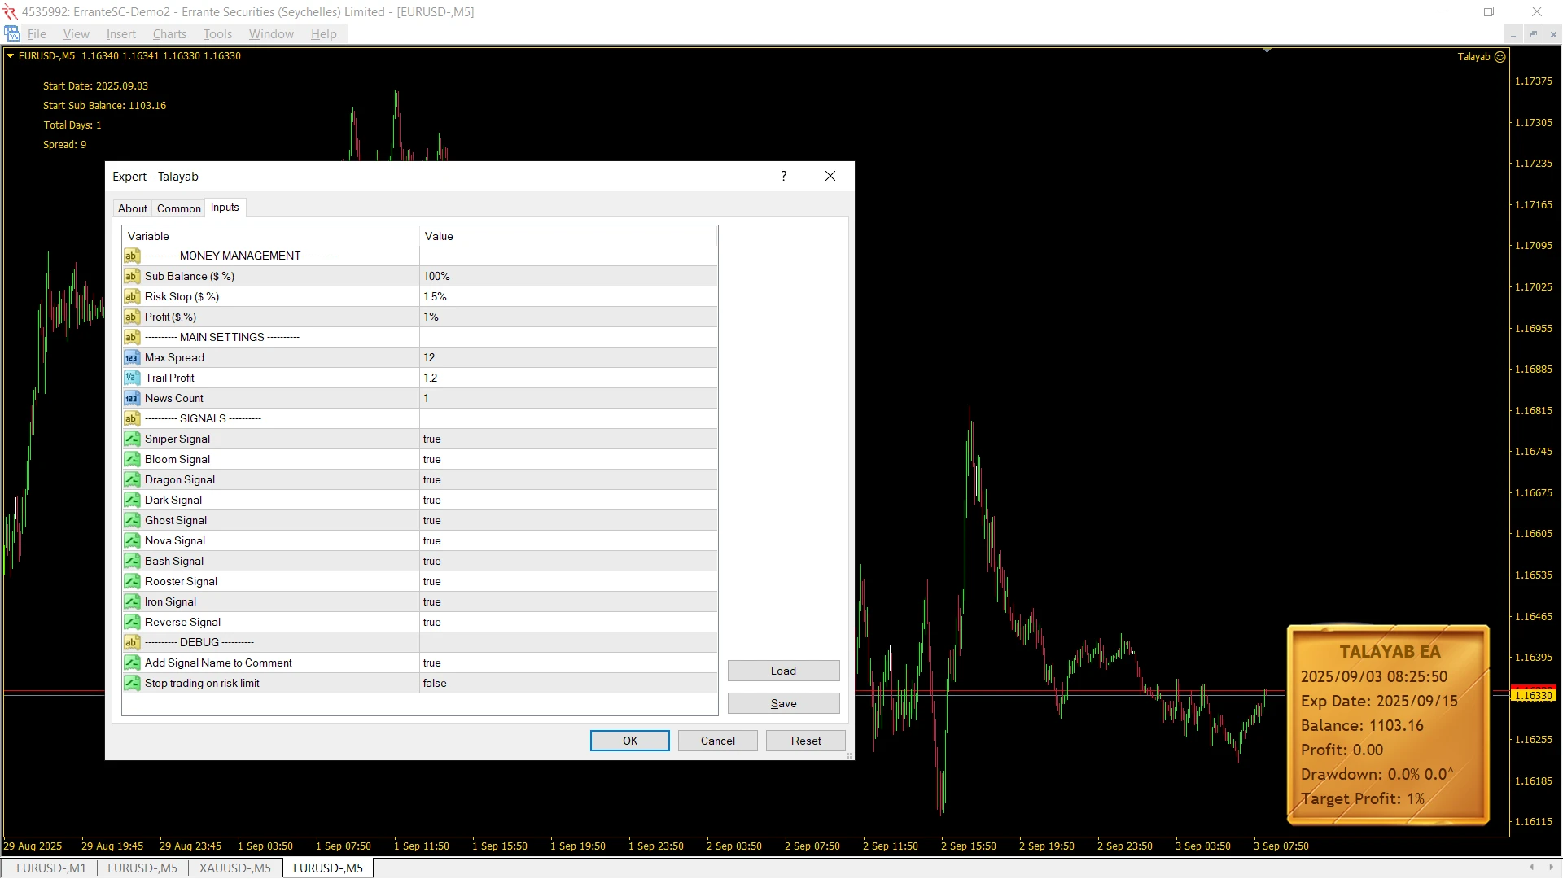Click the 1.16330 current price label
This screenshot has width=1563, height=879.
1534,695
